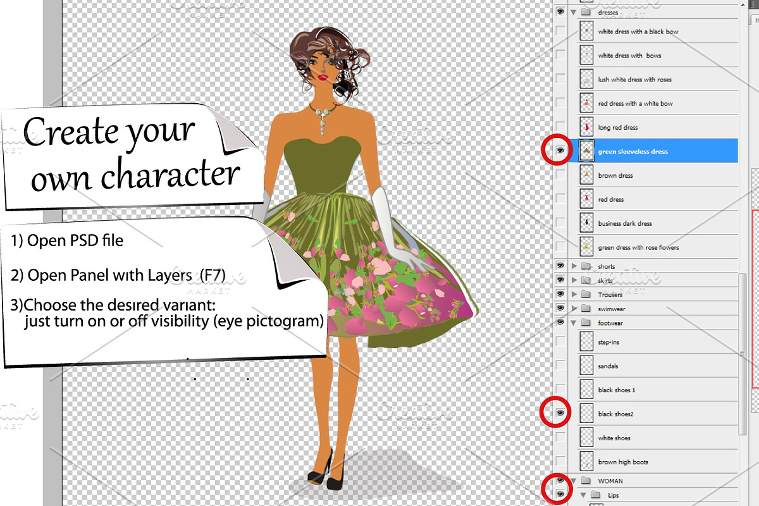Hide the green sleeveless dress layer
This screenshot has height=506, width=759.
[560, 151]
